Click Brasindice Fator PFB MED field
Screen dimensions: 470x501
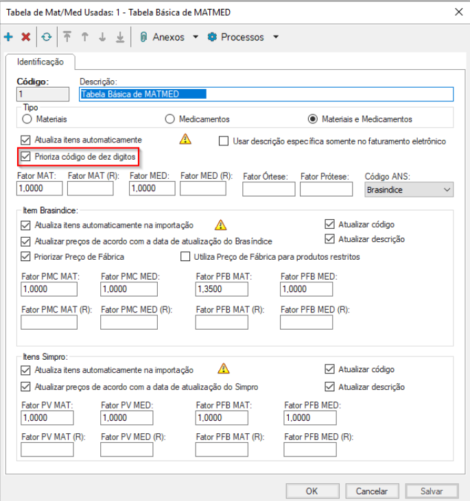[x=306, y=289]
